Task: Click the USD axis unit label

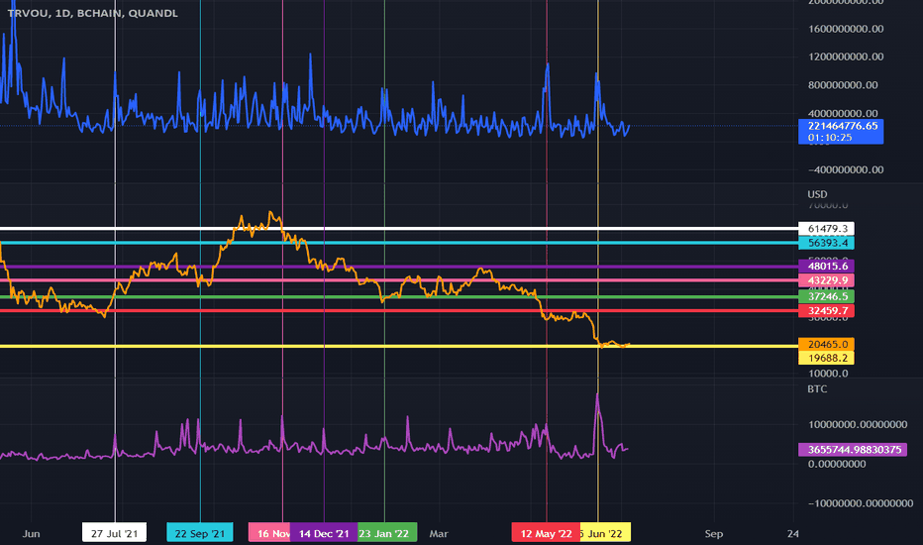Action: click(817, 194)
